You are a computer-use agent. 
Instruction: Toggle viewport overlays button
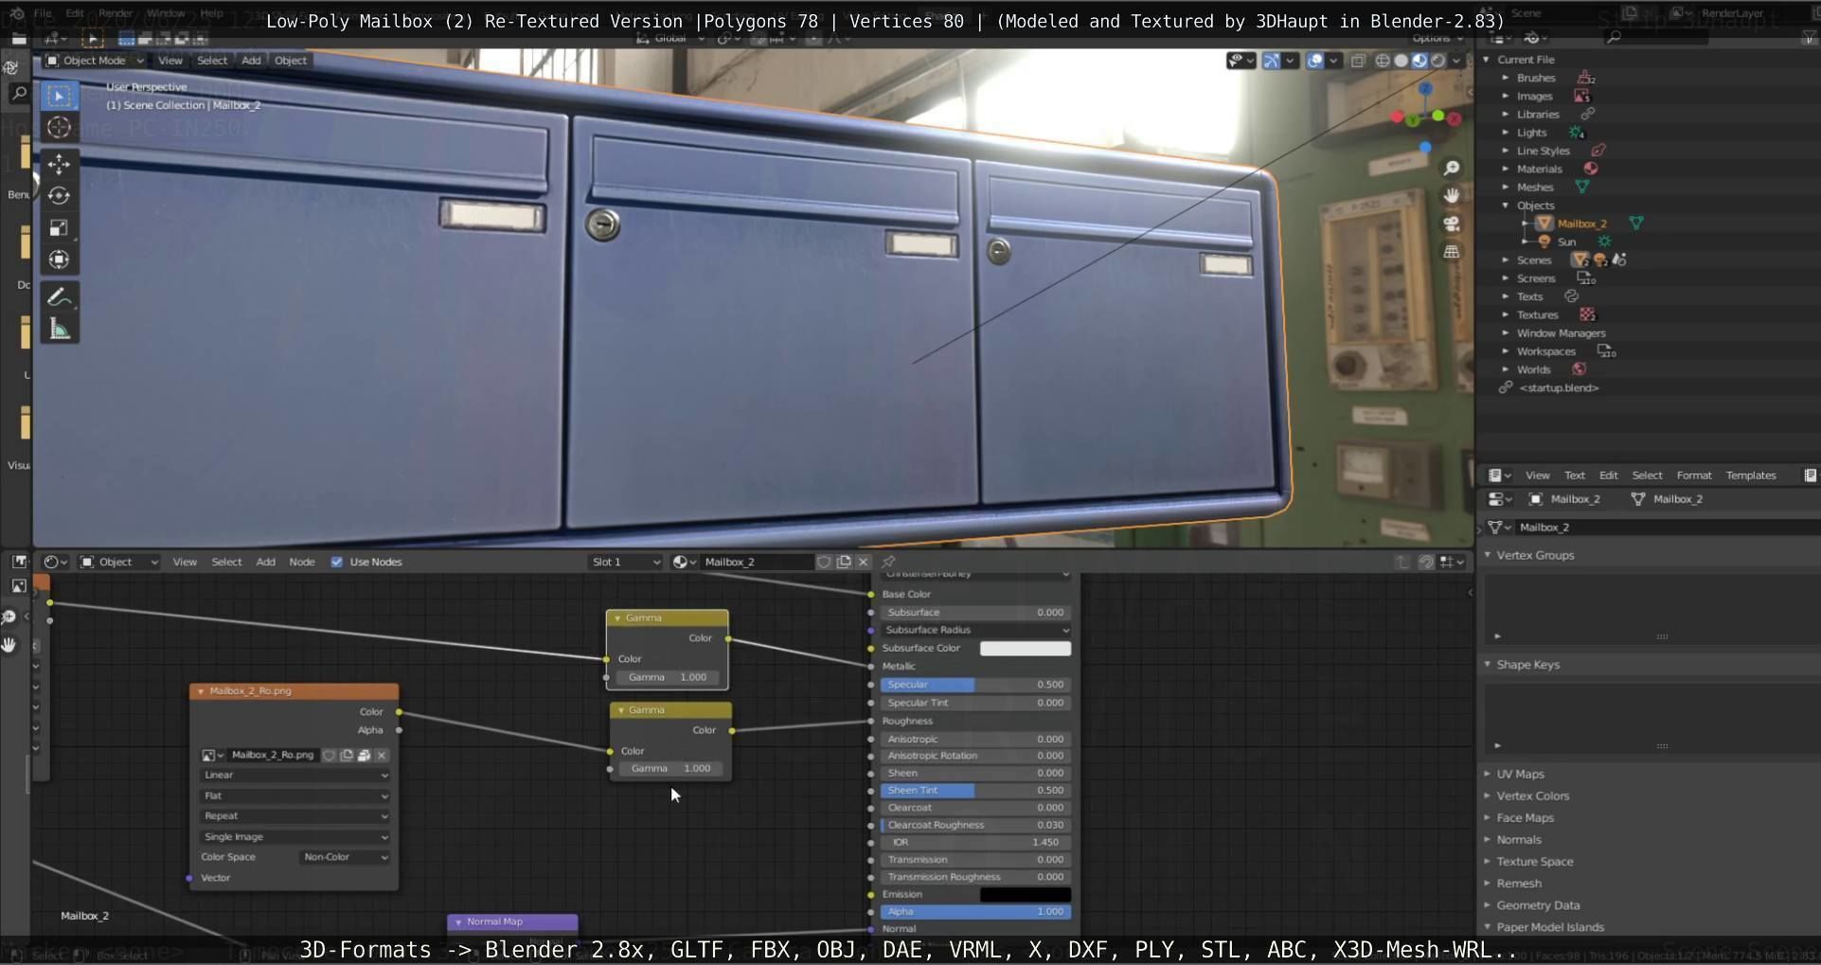1314,61
